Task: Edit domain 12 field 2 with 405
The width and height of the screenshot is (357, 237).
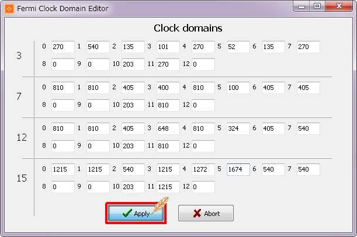Action: [133, 129]
